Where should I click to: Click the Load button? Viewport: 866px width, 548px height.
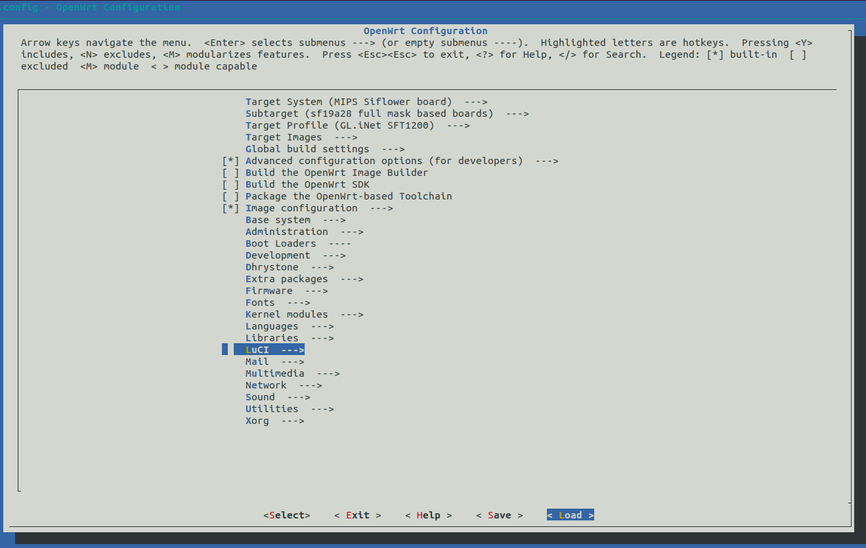tap(570, 515)
